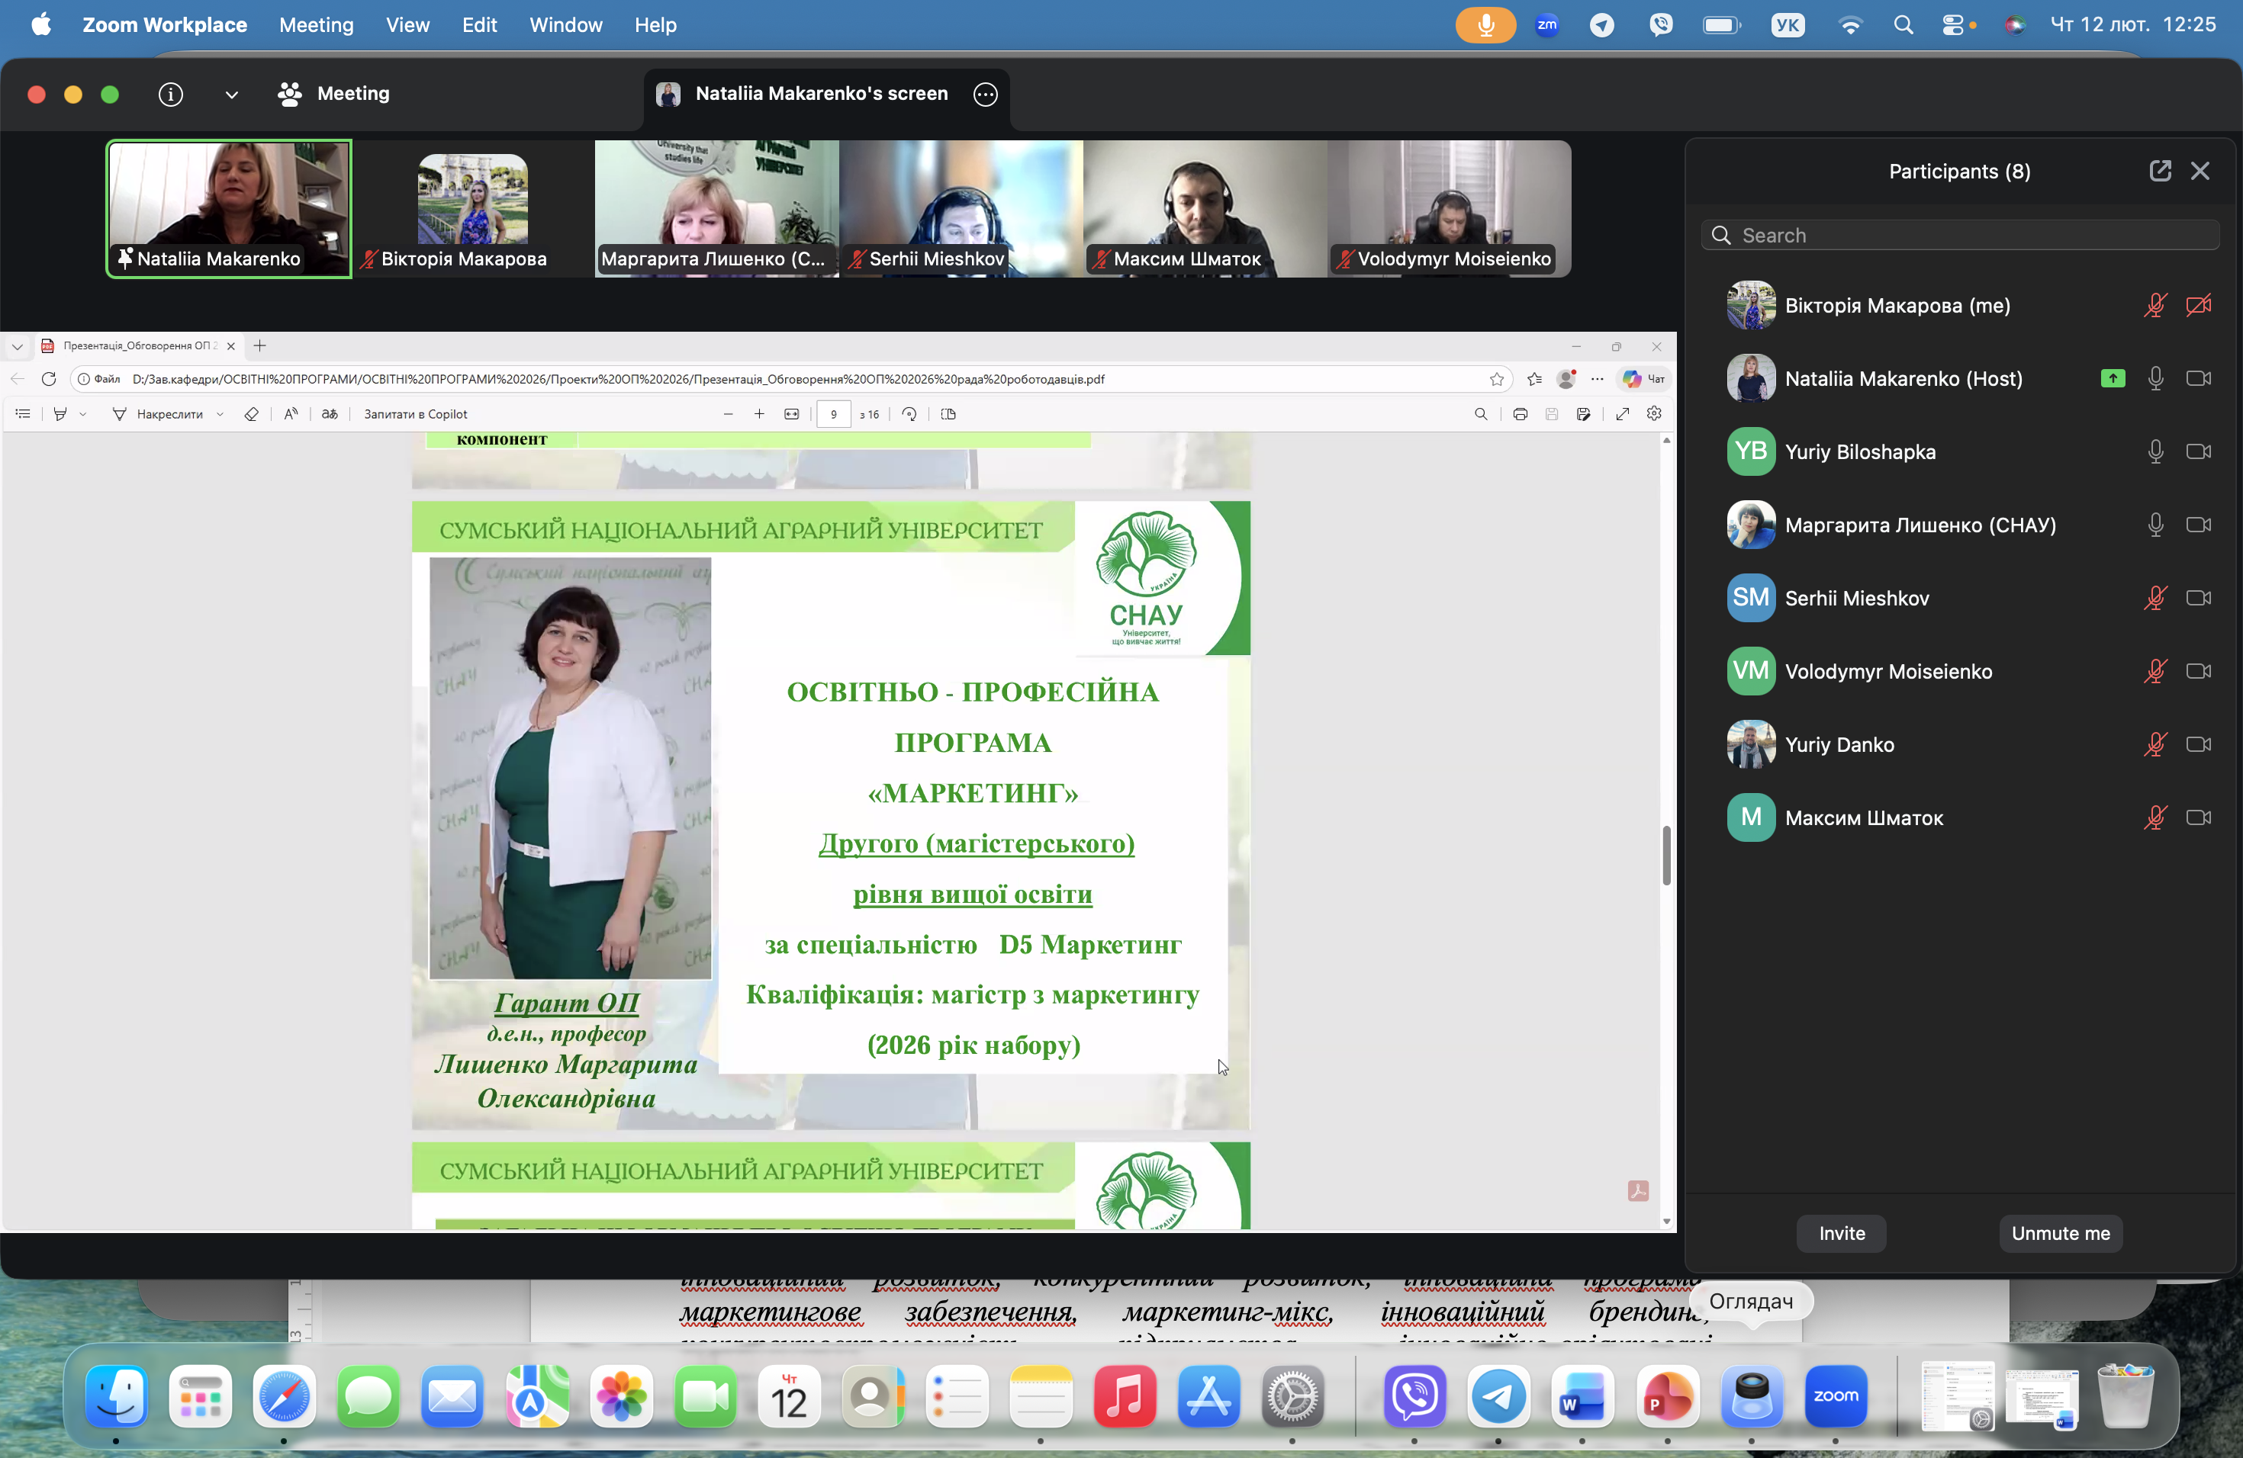Open screen share options ellipsis
This screenshot has height=1458, width=2243.
pyautogui.click(x=985, y=95)
